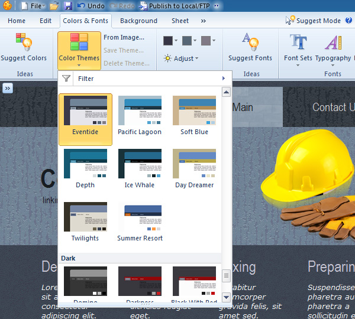This screenshot has width=355, height=319.
Task: Toggle Suggest Mode on
Action: click(314, 21)
